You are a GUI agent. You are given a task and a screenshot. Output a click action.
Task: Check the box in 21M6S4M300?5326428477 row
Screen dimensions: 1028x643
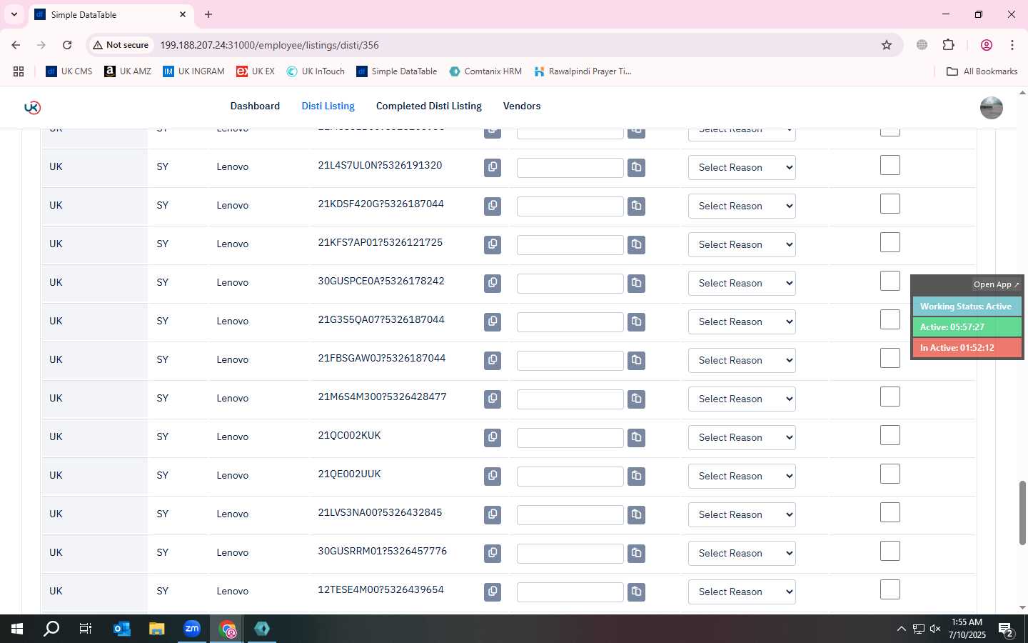[x=890, y=397]
